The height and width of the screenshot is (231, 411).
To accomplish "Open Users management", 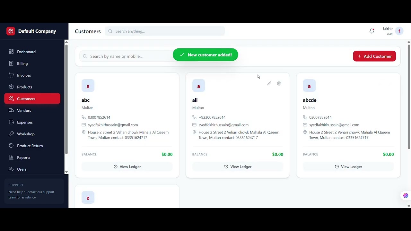I will point(32,169).
